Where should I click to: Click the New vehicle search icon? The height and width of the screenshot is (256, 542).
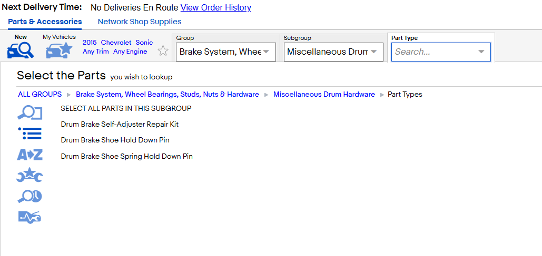click(21, 50)
